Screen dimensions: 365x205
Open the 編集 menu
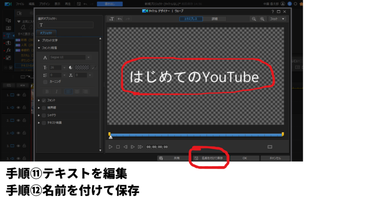point(31,4)
